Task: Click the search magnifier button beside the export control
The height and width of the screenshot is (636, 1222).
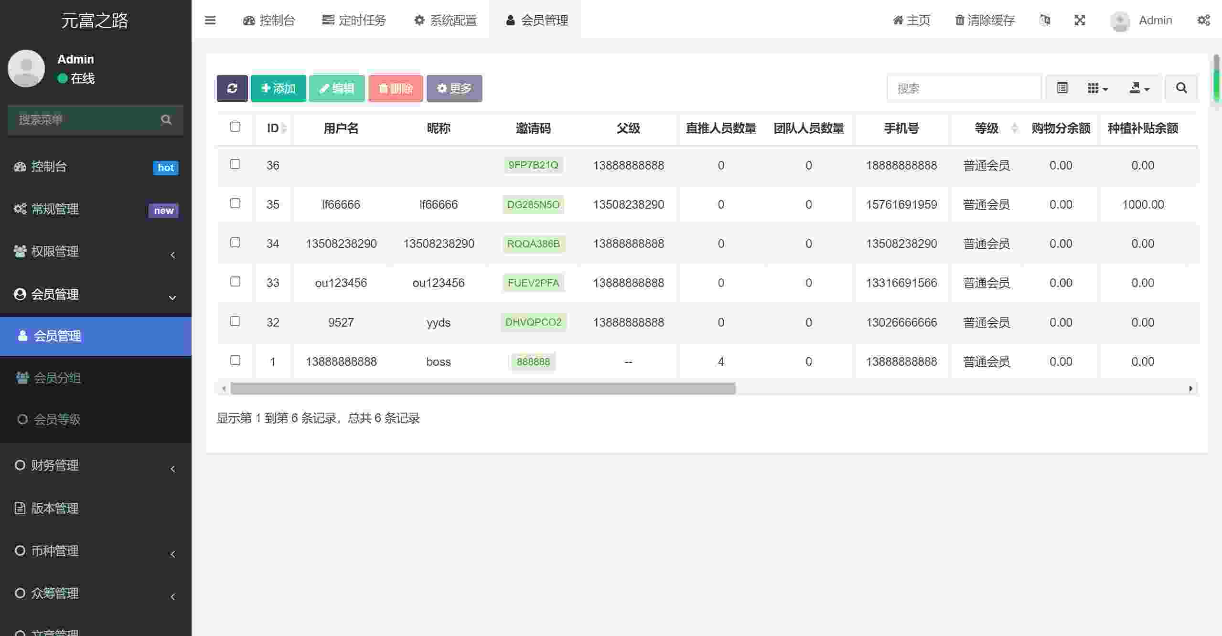Action: point(1181,88)
